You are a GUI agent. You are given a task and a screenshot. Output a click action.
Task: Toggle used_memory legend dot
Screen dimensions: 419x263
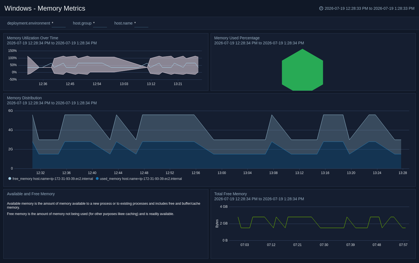pos(97,178)
